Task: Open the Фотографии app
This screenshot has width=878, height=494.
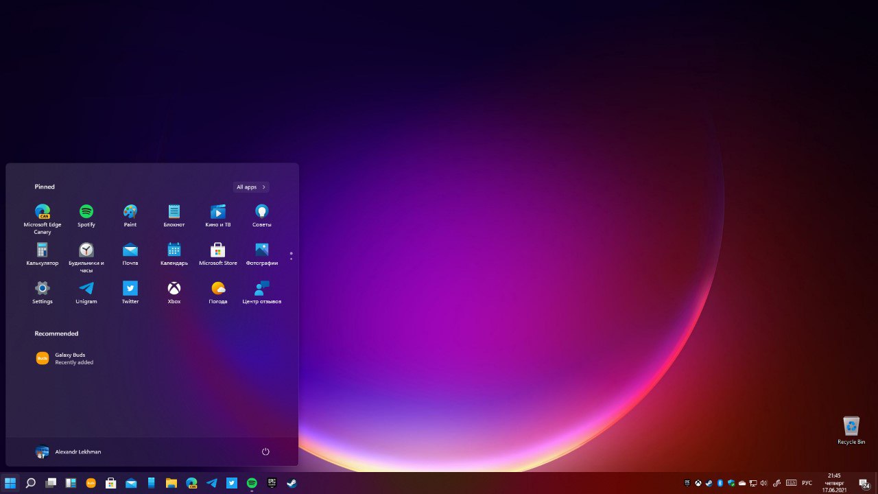Action: click(262, 254)
